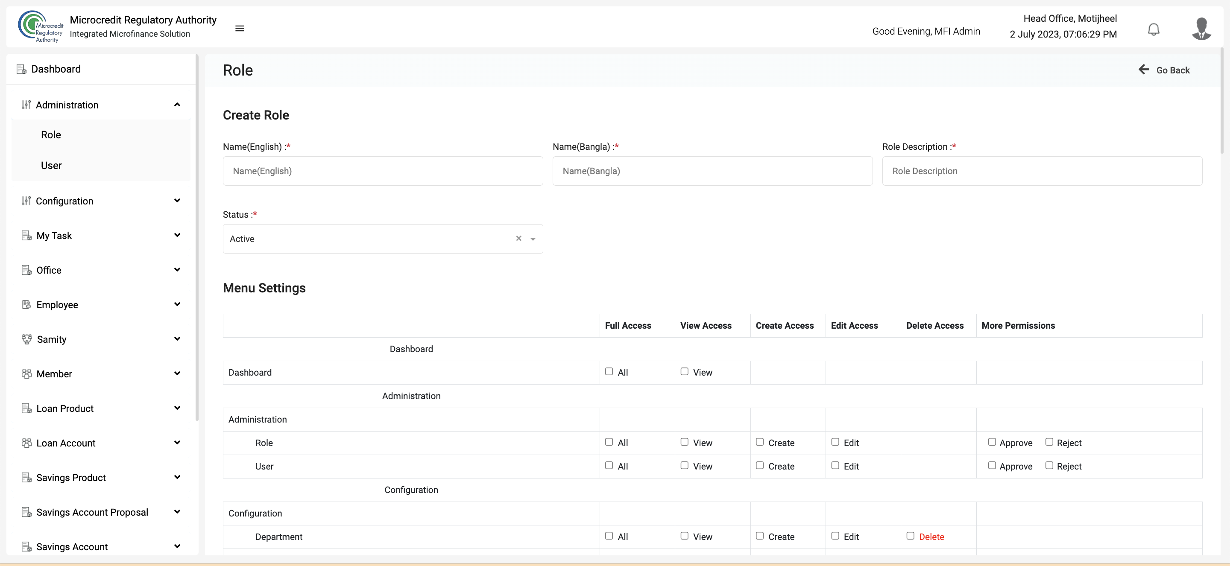
Task: Click the page vertical scrollbar
Action: click(x=1222, y=100)
